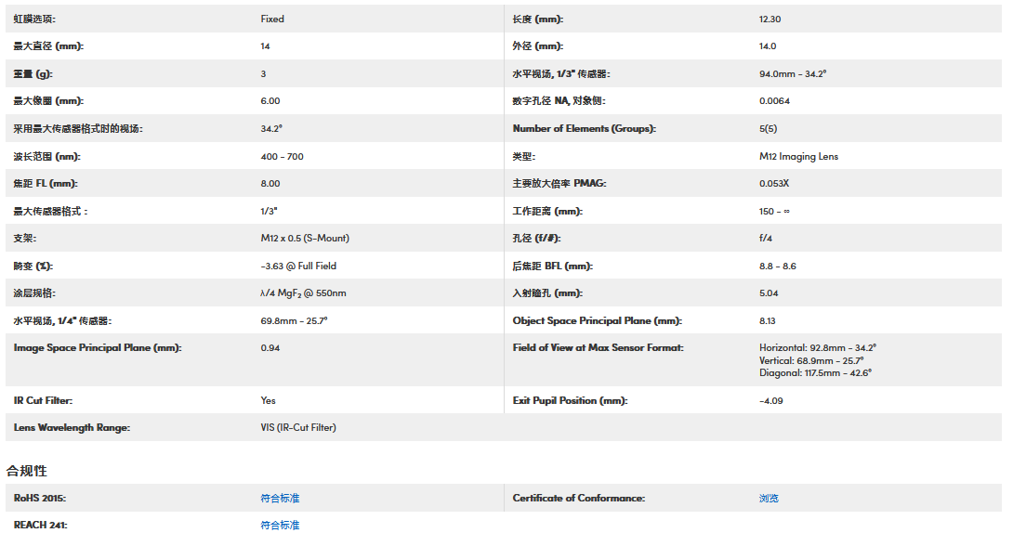
Task: Open the REACH 241 符合标准 link
Action: click(x=280, y=526)
